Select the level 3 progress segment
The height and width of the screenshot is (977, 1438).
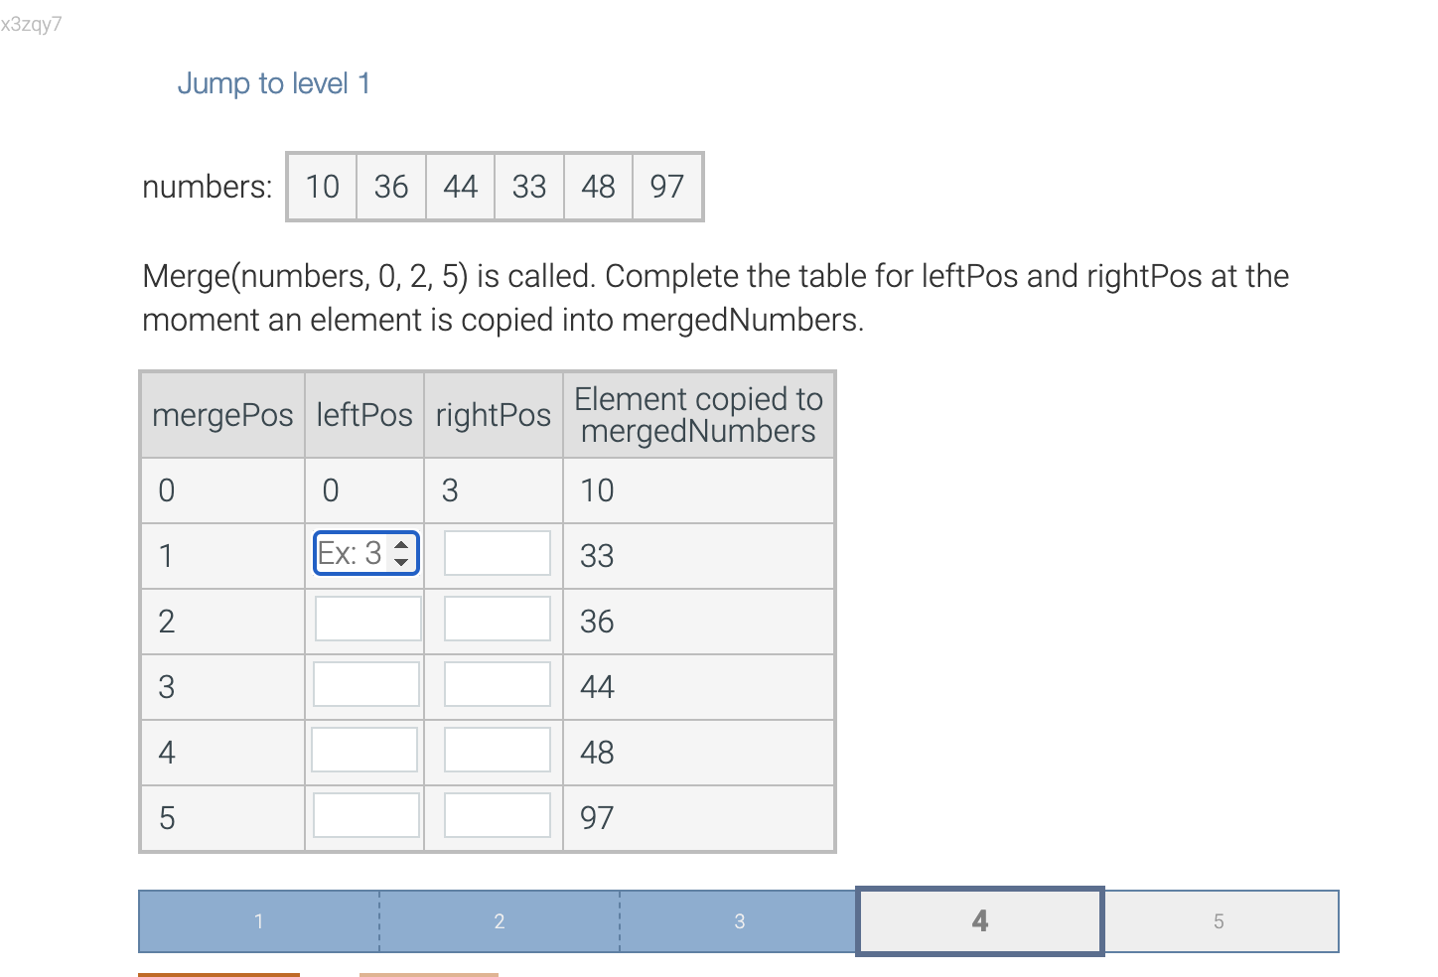tap(739, 920)
